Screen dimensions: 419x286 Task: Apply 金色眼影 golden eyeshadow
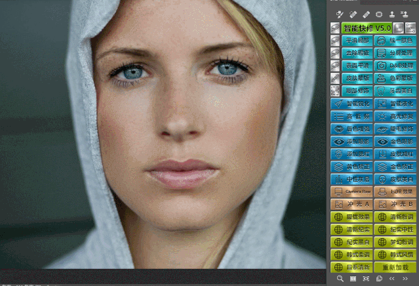click(x=395, y=142)
